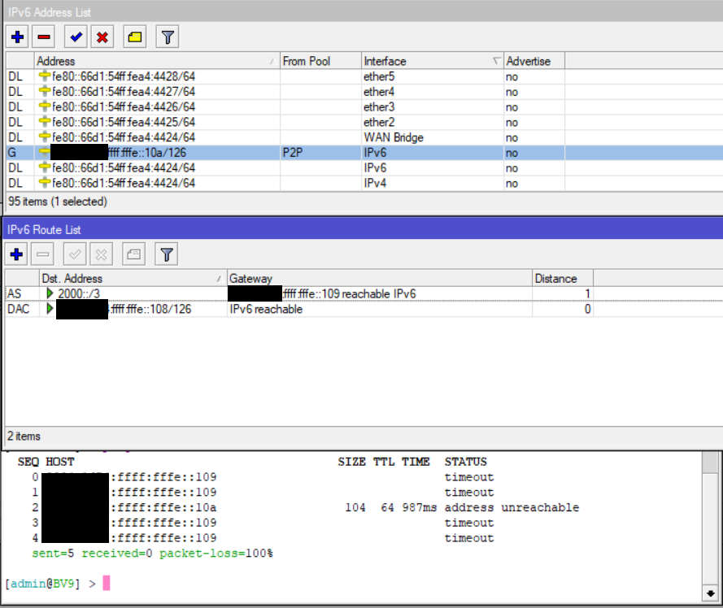Sort routes by Dst. Address header
Image resolution: width=723 pixels, height=608 pixels.
(x=133, y=279)
